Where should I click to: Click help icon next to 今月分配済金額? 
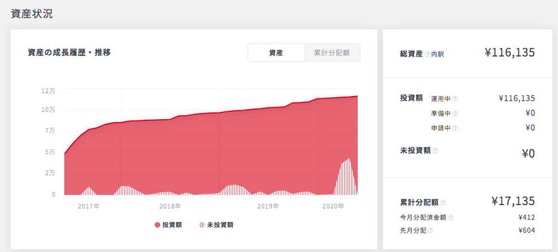(x=451, y=218)
